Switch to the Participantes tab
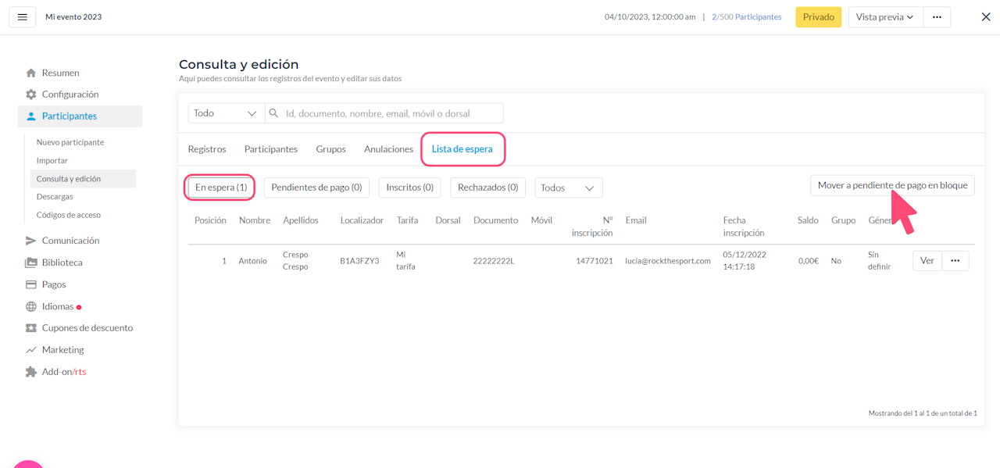Image resolution: width=1000 pixels, height=468 pixels. pos(271,149)
